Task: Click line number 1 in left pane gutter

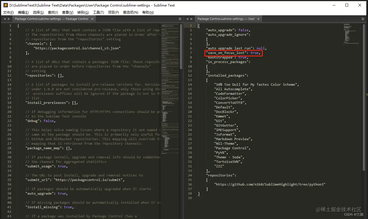Action: point(10,26)
